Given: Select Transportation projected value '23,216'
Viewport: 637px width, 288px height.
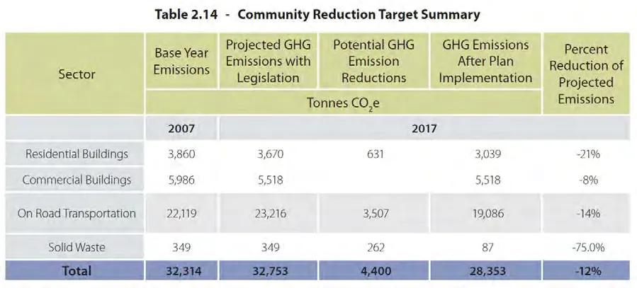Looking at the screenshot, I should click(x=271, y=214).
